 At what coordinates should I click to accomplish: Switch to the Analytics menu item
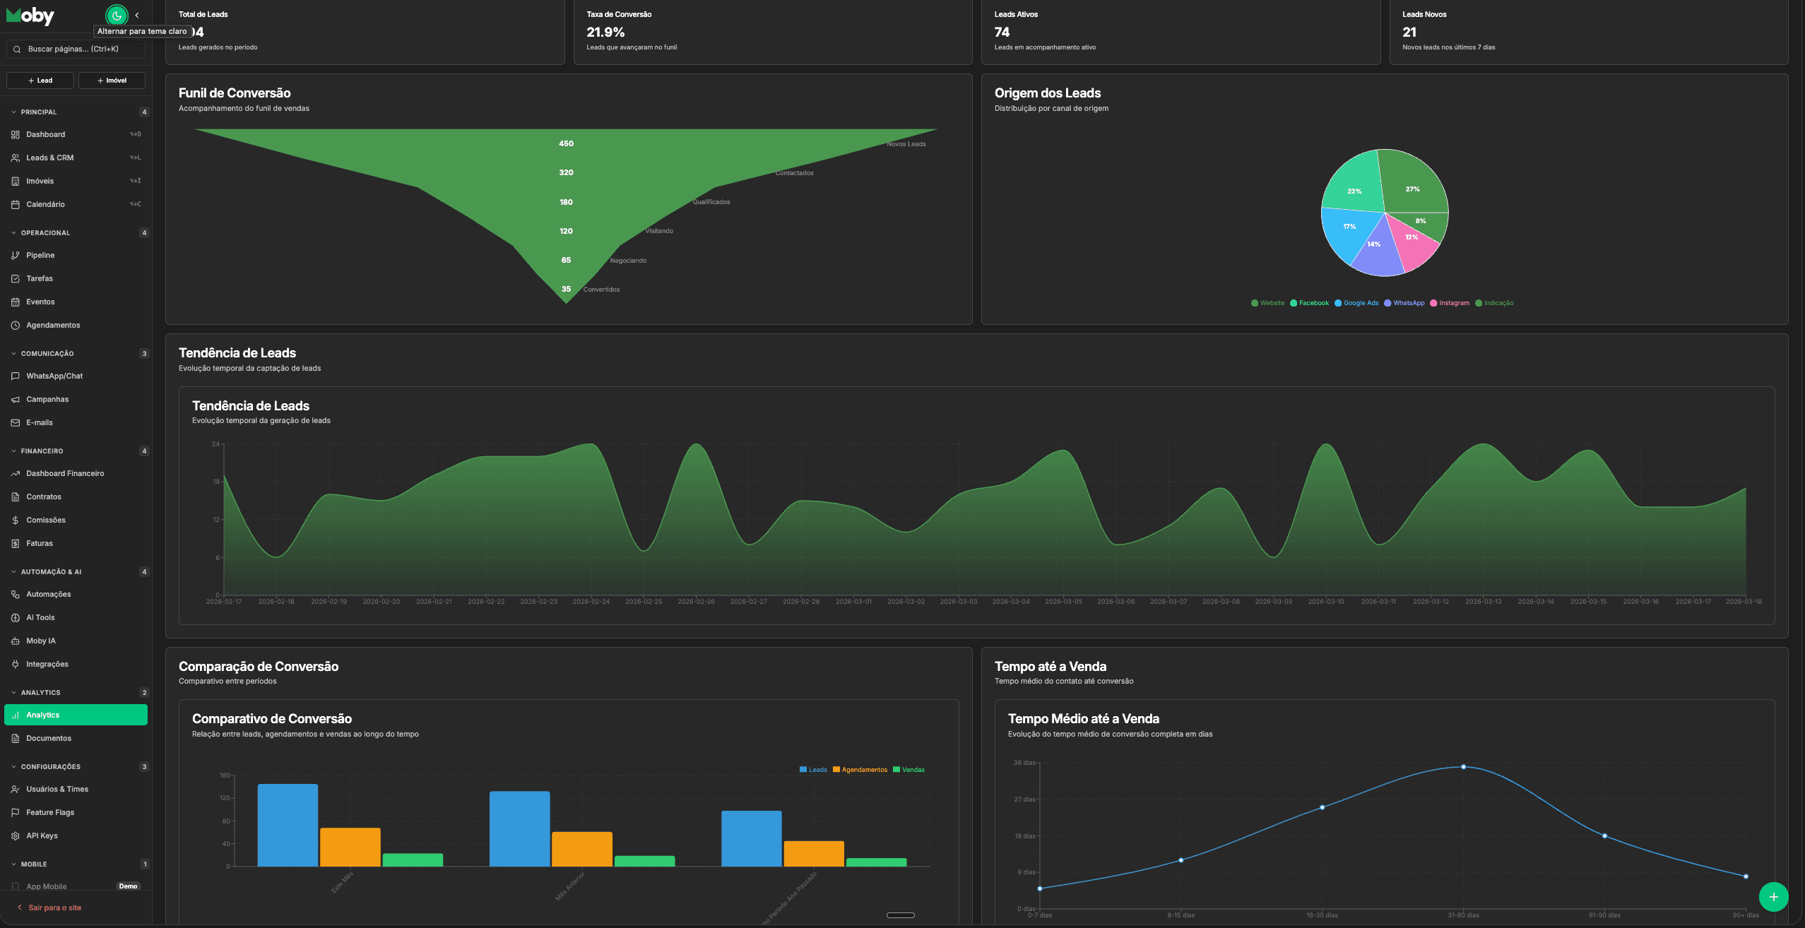point(44,715)
